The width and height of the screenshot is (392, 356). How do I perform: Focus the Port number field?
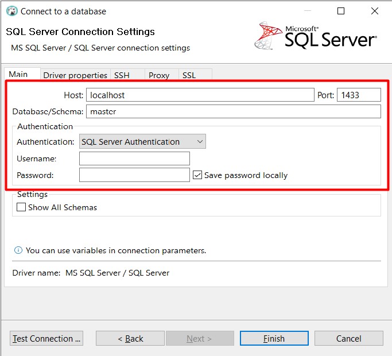pos(359,95)
